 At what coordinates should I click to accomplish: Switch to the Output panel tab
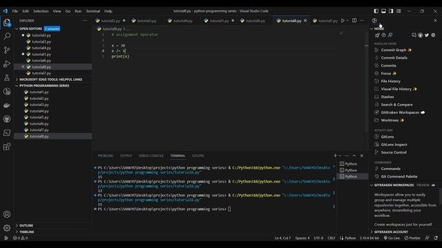pyautogui.click(x=126, y=156)
